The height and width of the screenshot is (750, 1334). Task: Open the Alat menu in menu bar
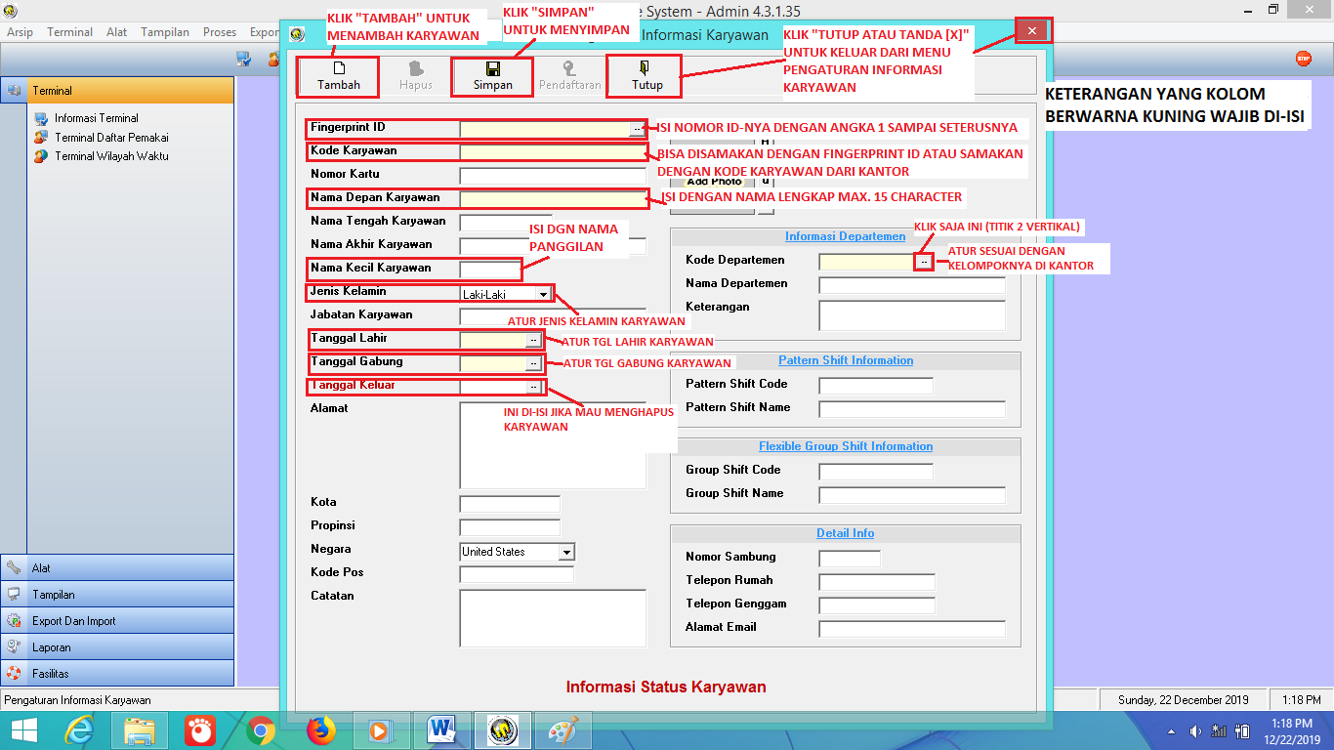(x=117, y=32)
